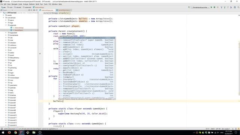Click the almasb breadcrumb in navigation bar

tap(18, 7)
